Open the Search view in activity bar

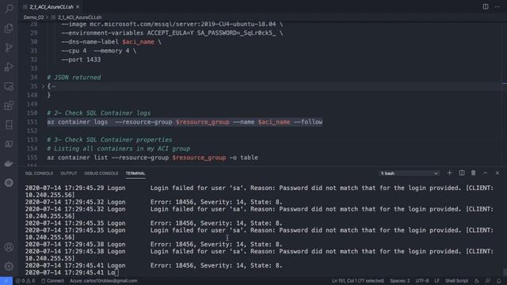click(9, 8)
